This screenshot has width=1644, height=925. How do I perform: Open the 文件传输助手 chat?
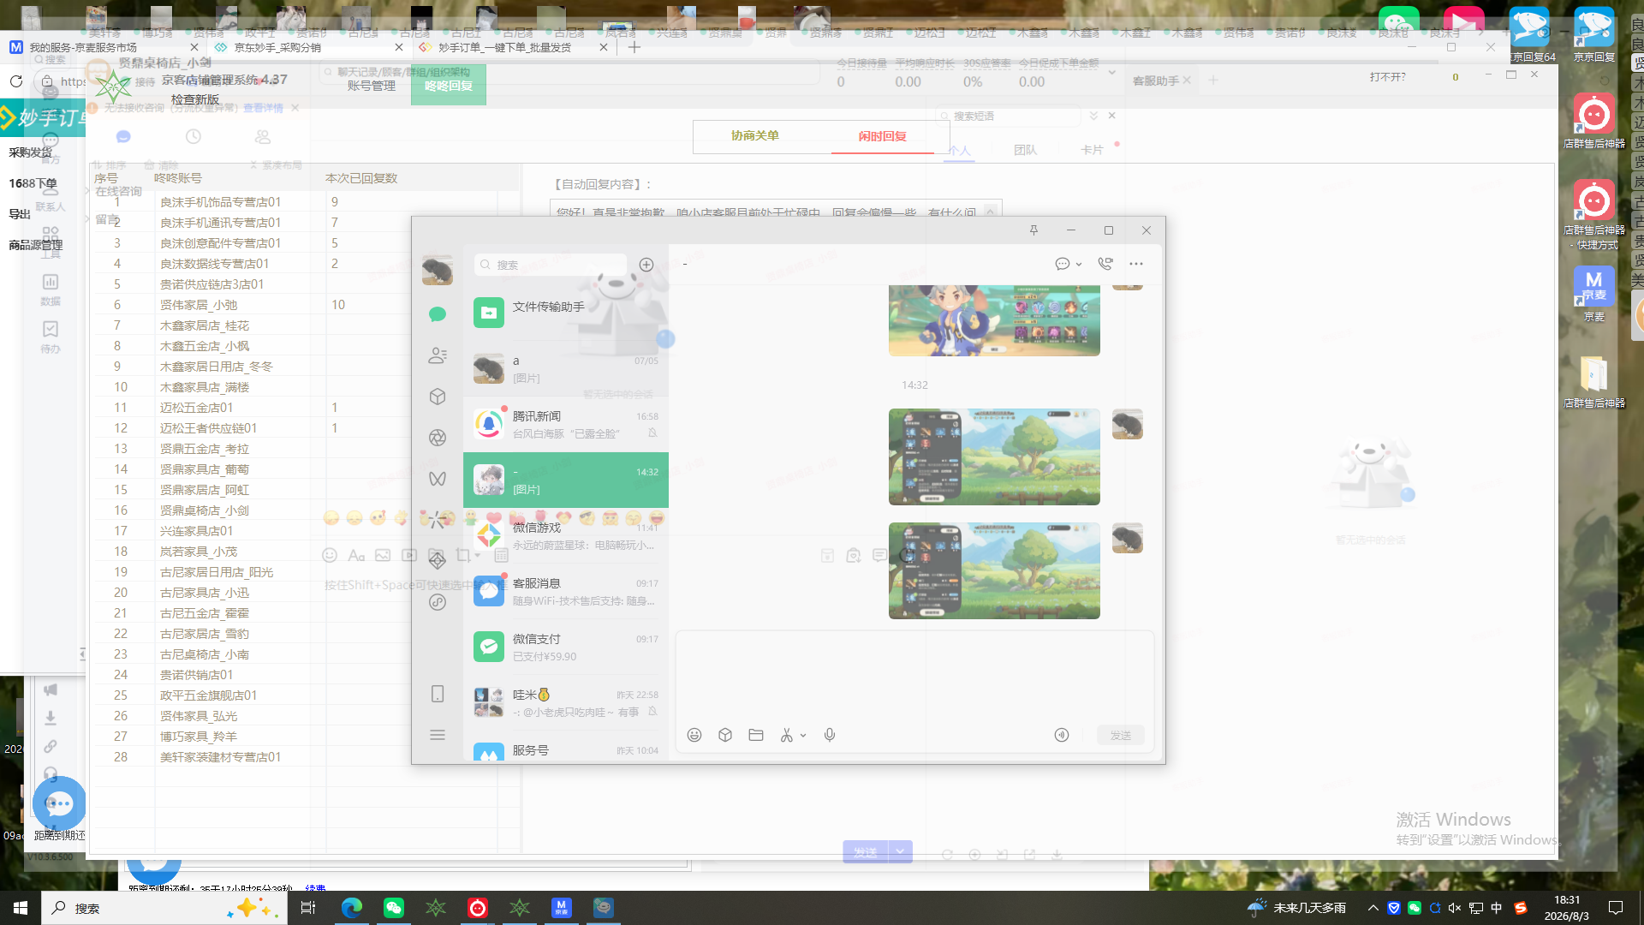click(x=566, y=313)
